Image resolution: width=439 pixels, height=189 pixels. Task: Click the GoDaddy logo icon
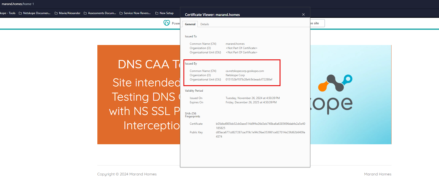(x=167, y=23)
